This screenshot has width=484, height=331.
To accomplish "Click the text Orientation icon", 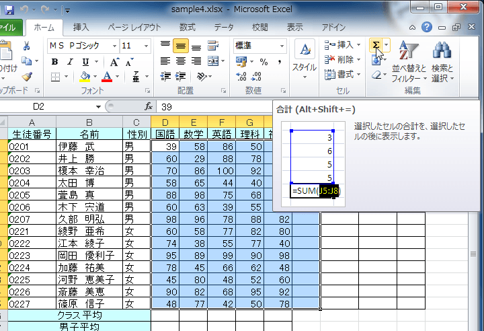I will 201,76.
